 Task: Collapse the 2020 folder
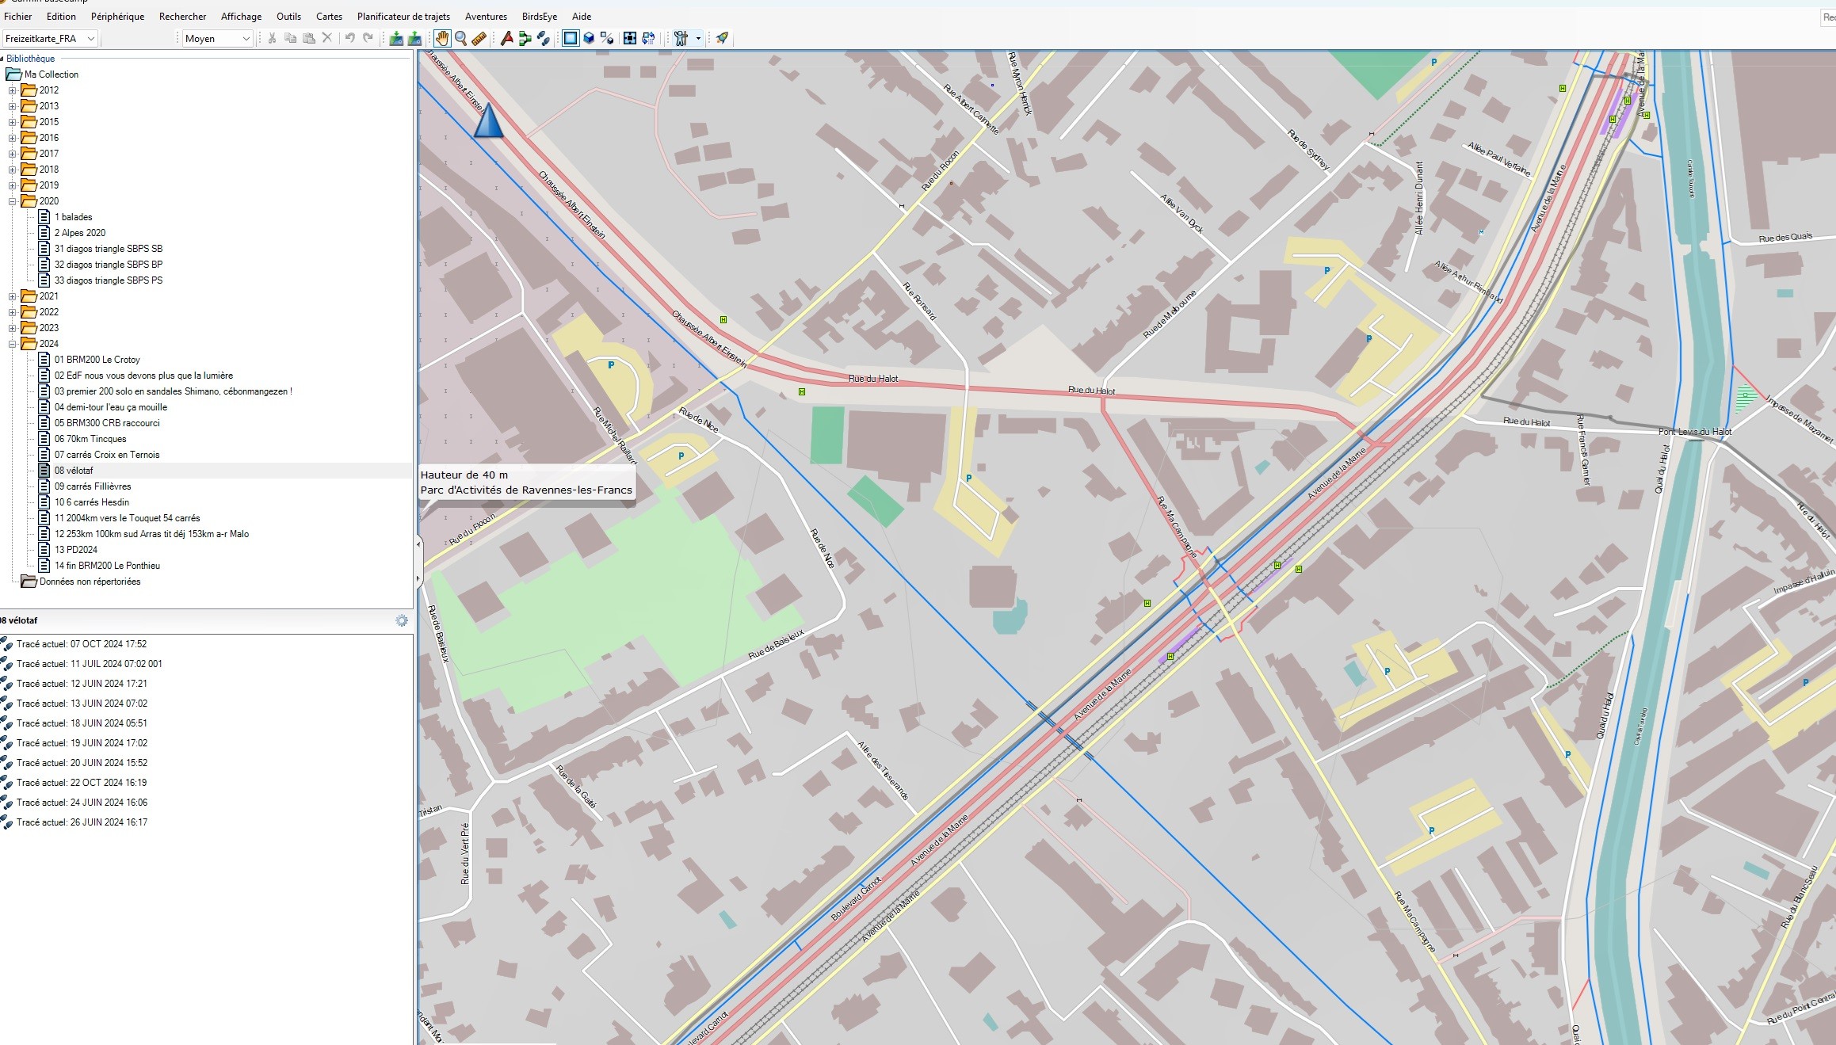[13, 201]
